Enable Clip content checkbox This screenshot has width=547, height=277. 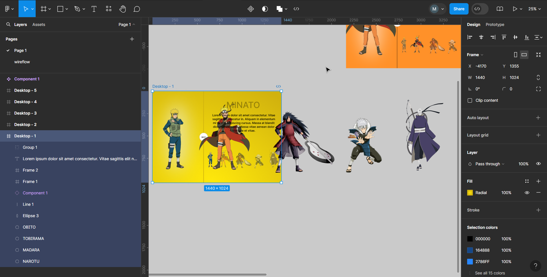(470, 100)
